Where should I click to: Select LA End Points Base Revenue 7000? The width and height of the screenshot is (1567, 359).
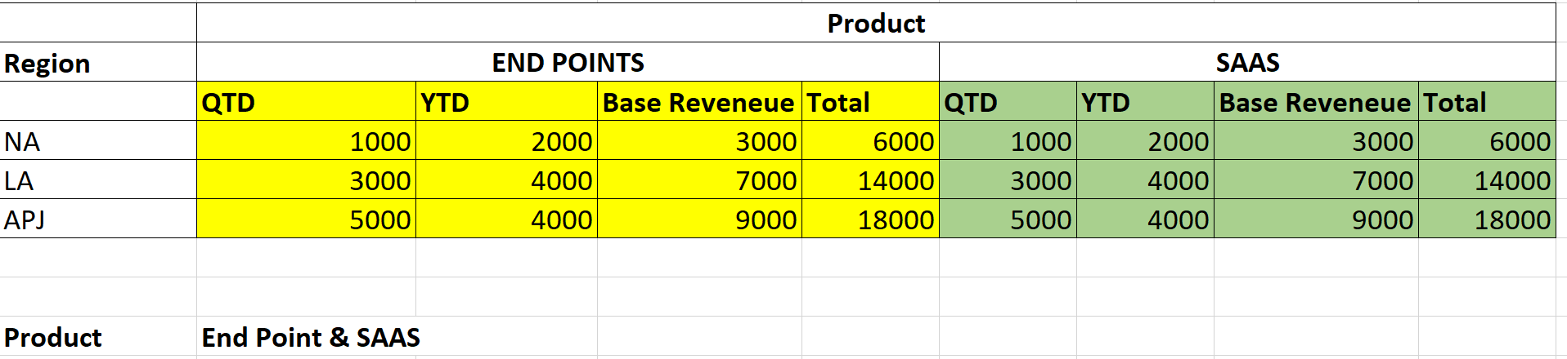tap(699, 179)
